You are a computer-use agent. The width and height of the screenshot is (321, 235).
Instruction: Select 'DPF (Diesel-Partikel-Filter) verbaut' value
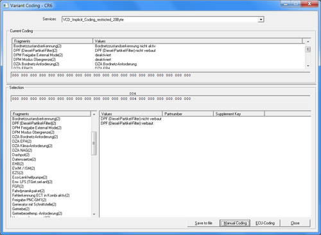tap(127, 124)
